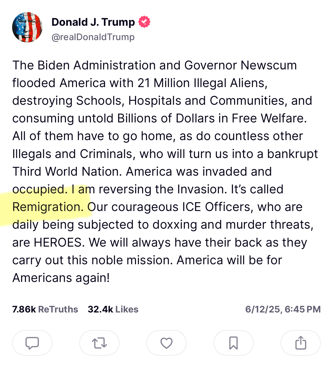The width and height of the screenshot is (333, 368).
Task: Open Donald J. Trump display name
Action: [x=93, y=22]
